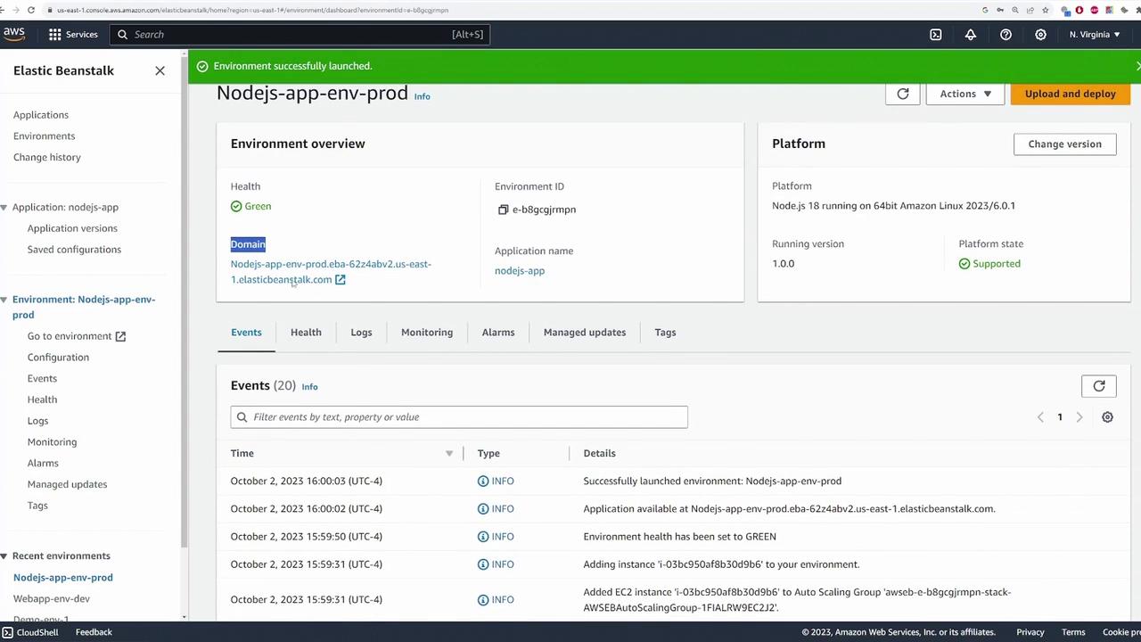Open the settings gear in top bar
This screenshot has height=642, width=1141.
coord(1040,34)
